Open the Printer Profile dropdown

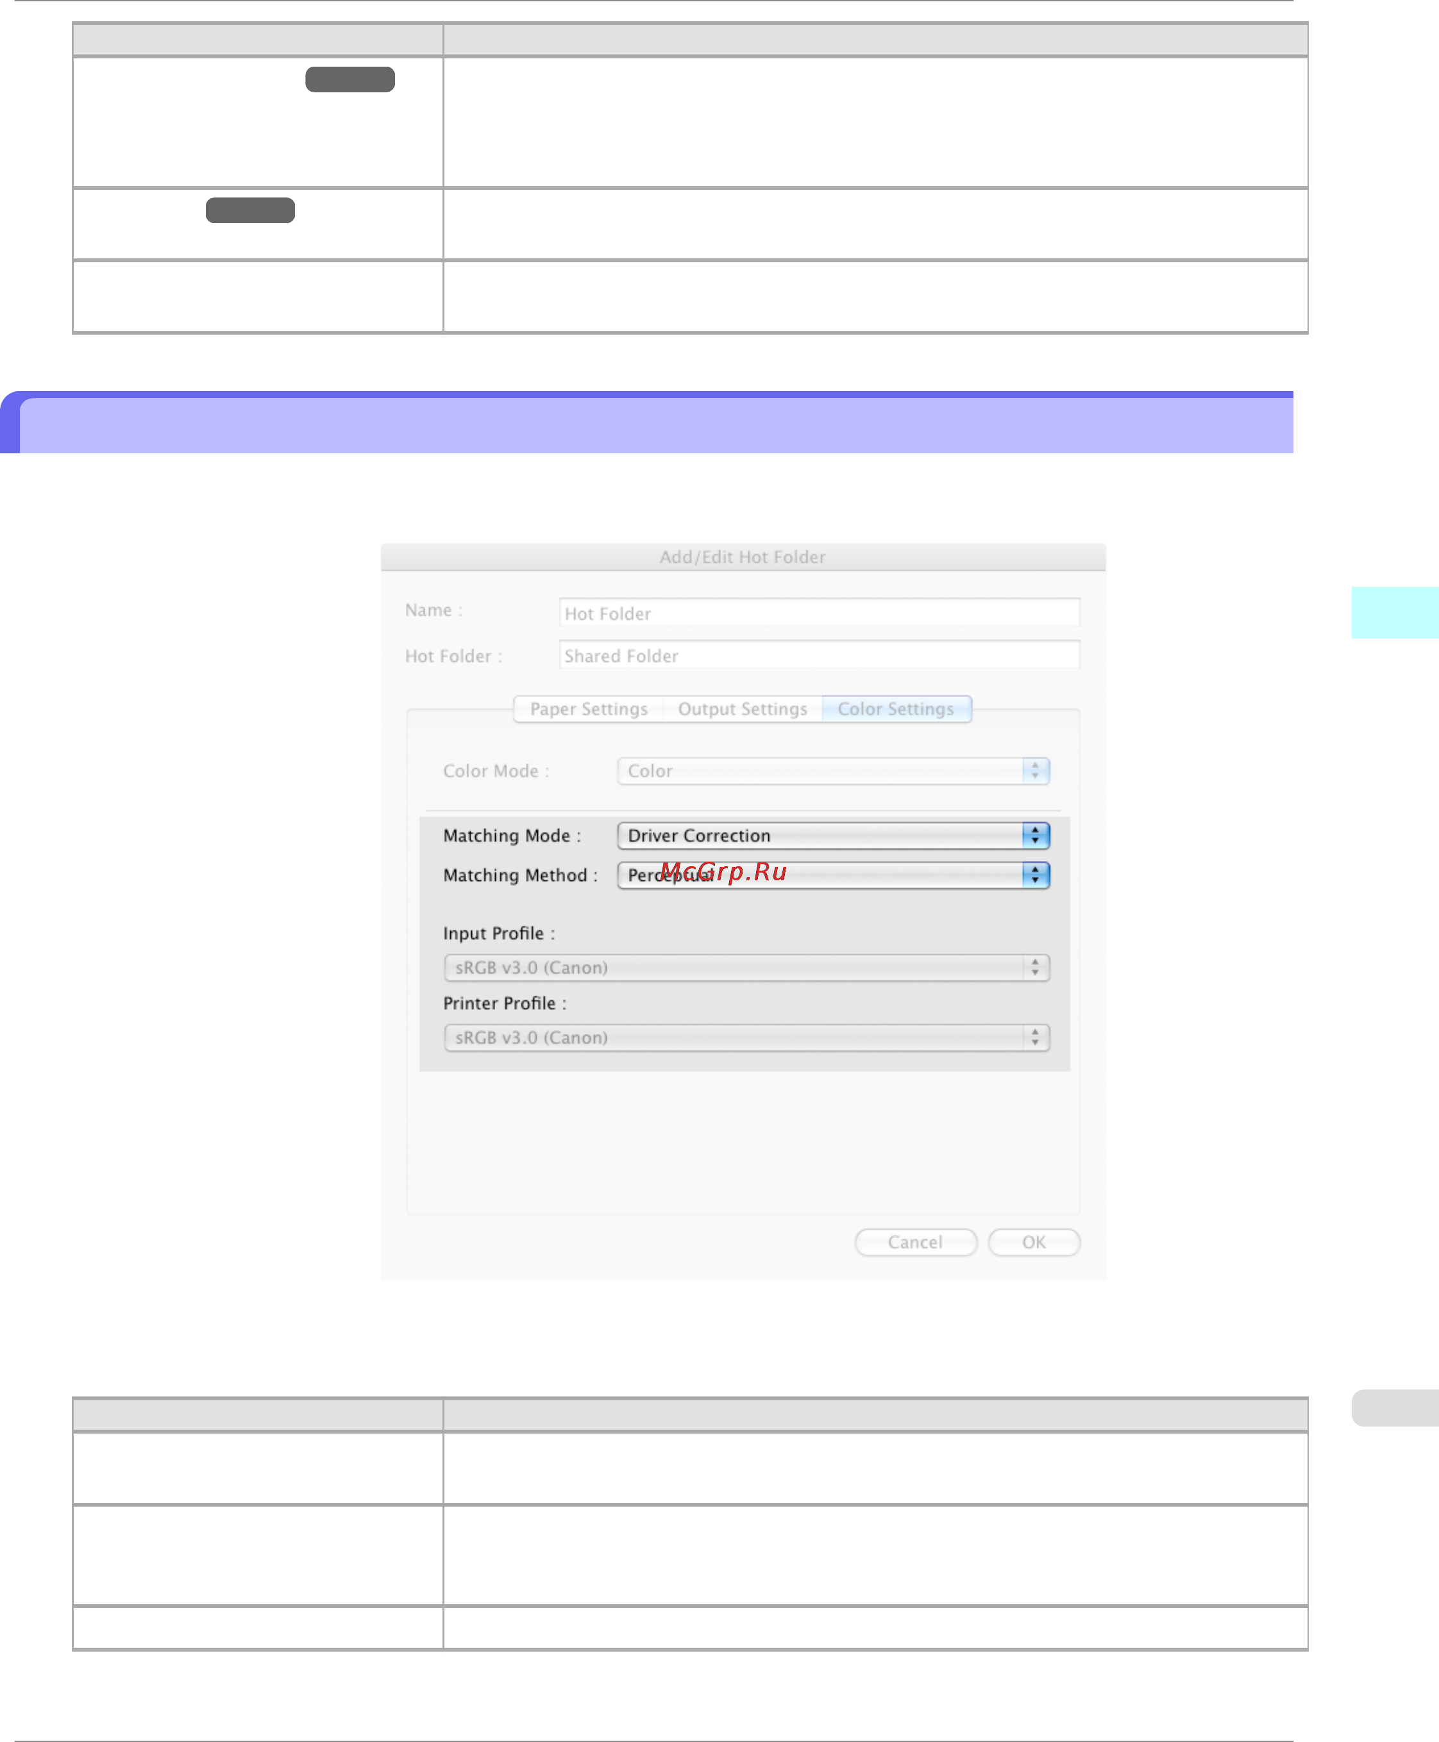point(747,1037)
